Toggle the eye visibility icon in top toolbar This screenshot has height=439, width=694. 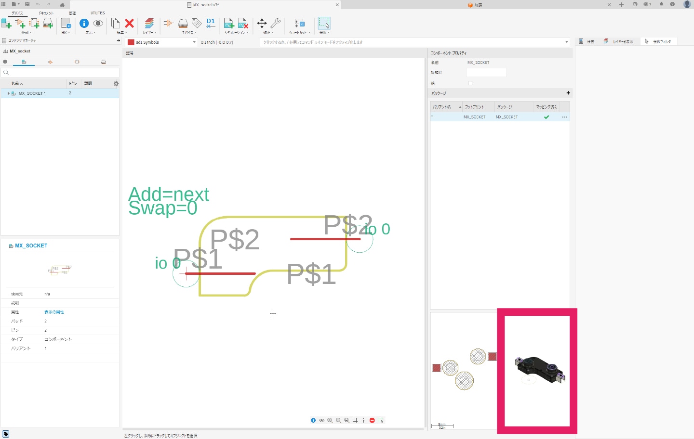[98, 23]
